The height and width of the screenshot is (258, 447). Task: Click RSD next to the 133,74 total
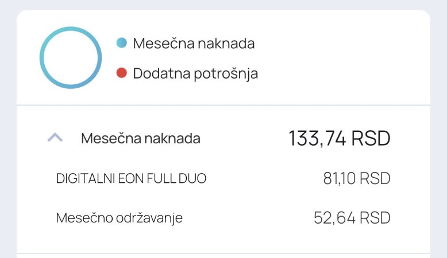pos(370,138)
